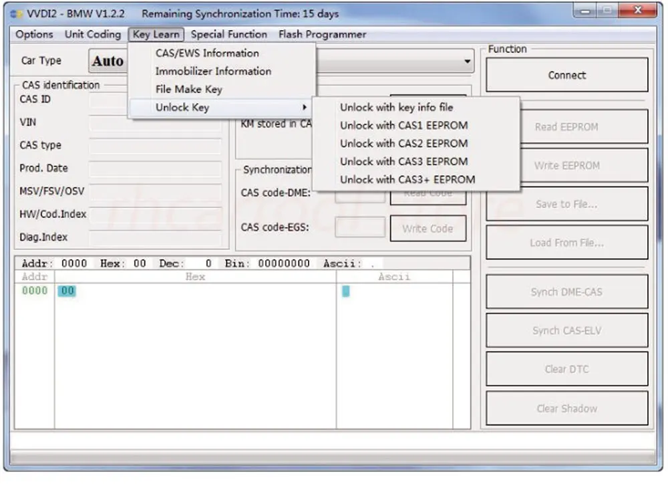Click the CAS type field

(155, 146)
